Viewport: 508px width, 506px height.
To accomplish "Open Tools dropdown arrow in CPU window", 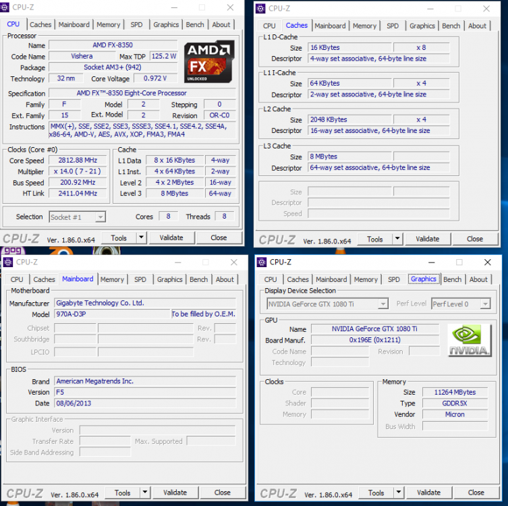I will coord(141,237).
